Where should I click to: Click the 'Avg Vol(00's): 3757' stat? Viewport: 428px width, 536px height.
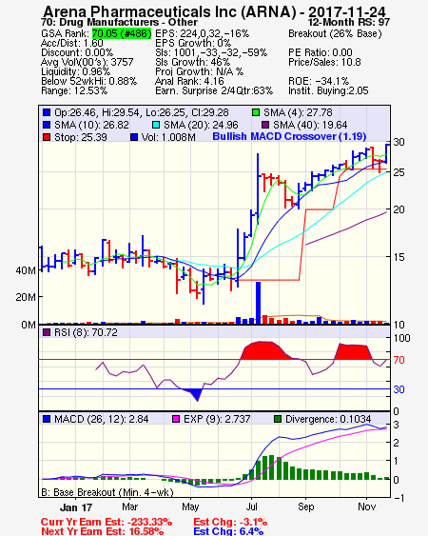tap(88, 62)
